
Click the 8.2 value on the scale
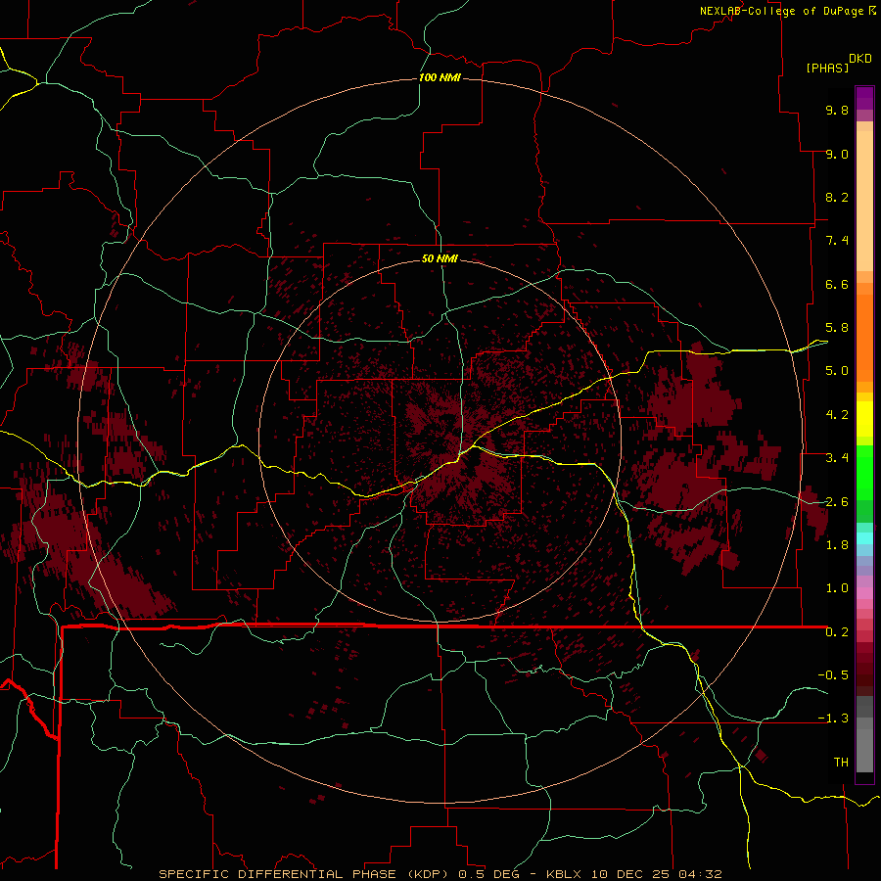[x=837, y=197]
